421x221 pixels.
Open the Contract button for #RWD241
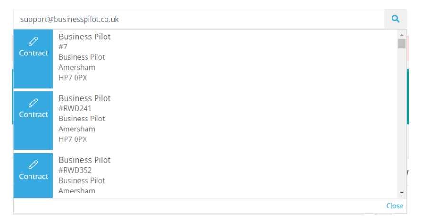(33, 120)
